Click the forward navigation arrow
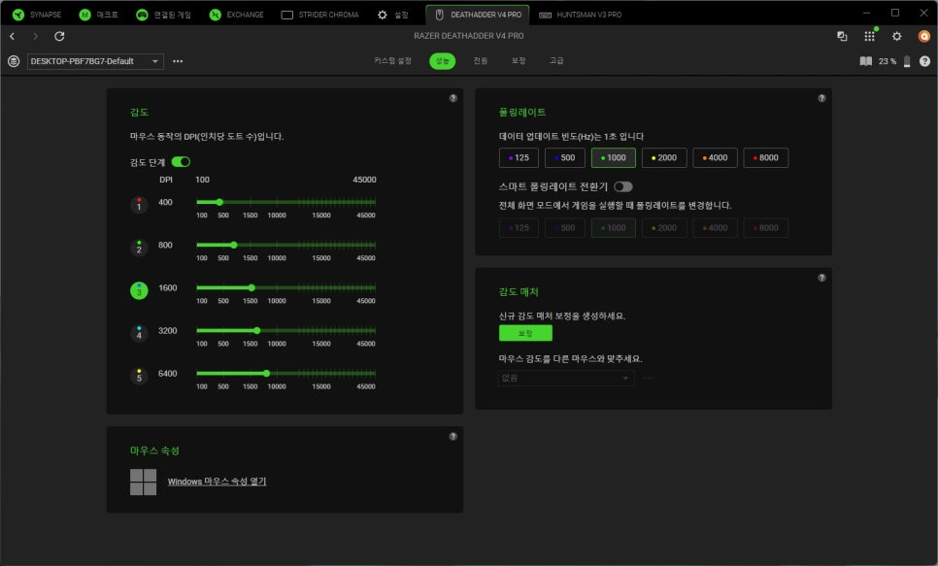 point(35,37)
